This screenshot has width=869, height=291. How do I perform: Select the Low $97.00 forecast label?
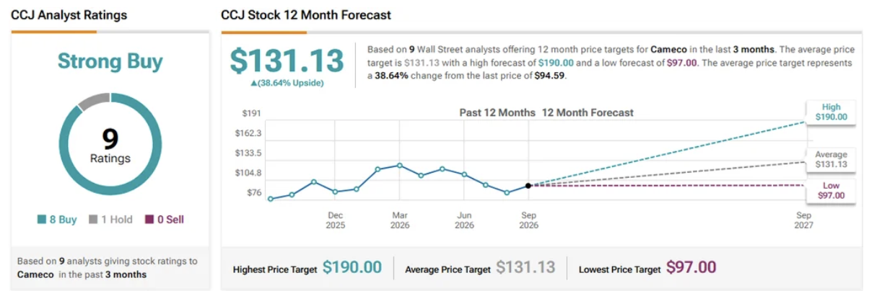826,190
